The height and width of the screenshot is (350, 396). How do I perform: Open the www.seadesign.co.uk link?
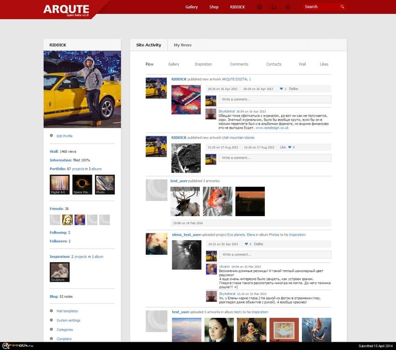(272, 127)
